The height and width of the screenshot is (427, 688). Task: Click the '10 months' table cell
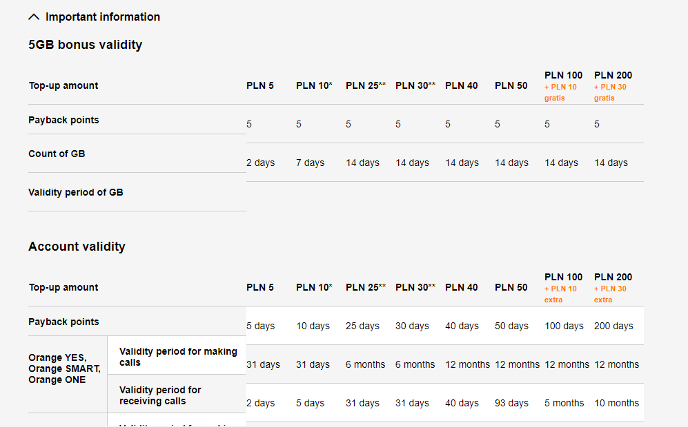pos(616,403)
